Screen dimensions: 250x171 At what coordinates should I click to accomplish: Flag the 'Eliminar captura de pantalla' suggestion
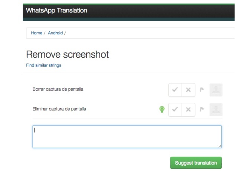click(x=202, y=109)
